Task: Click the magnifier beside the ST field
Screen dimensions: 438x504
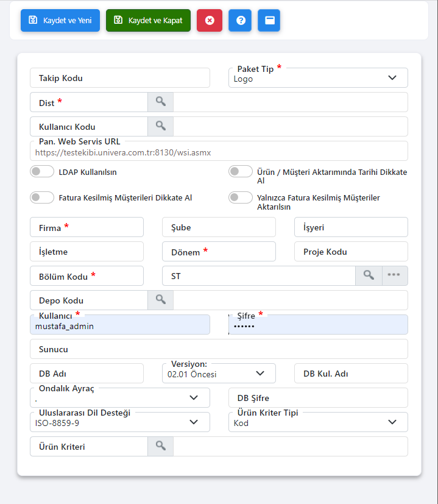Action: pyautogui.click(x=369, y=275)
